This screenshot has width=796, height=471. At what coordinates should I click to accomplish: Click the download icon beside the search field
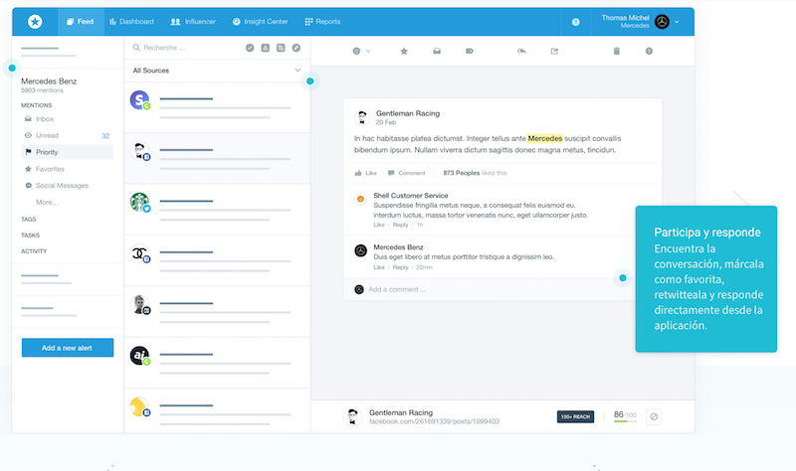(265, 48)
